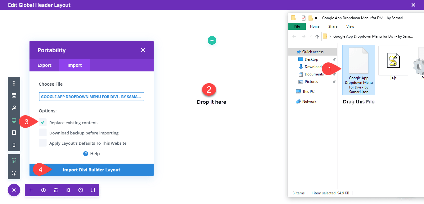Enable Download backup before importing checkbox
Screen dimensions: 424x204
pos(43,133)
